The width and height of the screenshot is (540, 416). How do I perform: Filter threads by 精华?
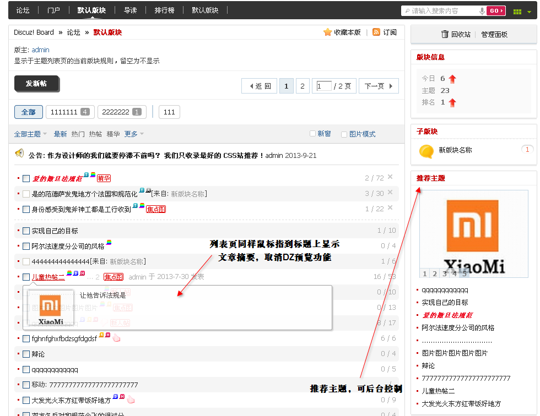113,134
